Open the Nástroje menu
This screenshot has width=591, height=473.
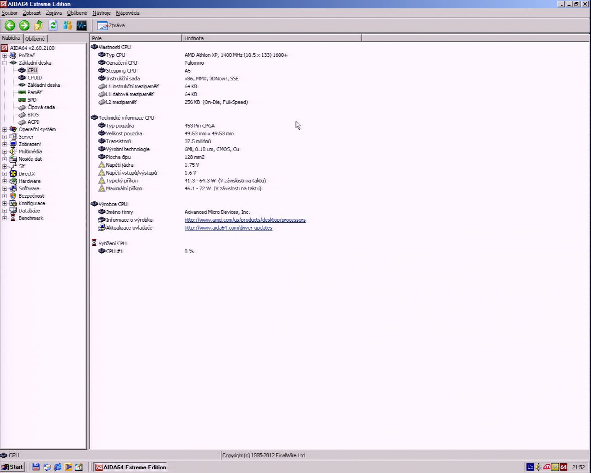pyautogui.click(x=102, y=13)
